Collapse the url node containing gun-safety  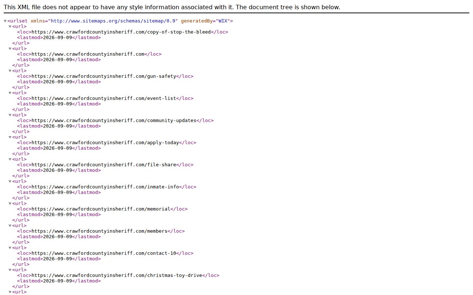10,71
